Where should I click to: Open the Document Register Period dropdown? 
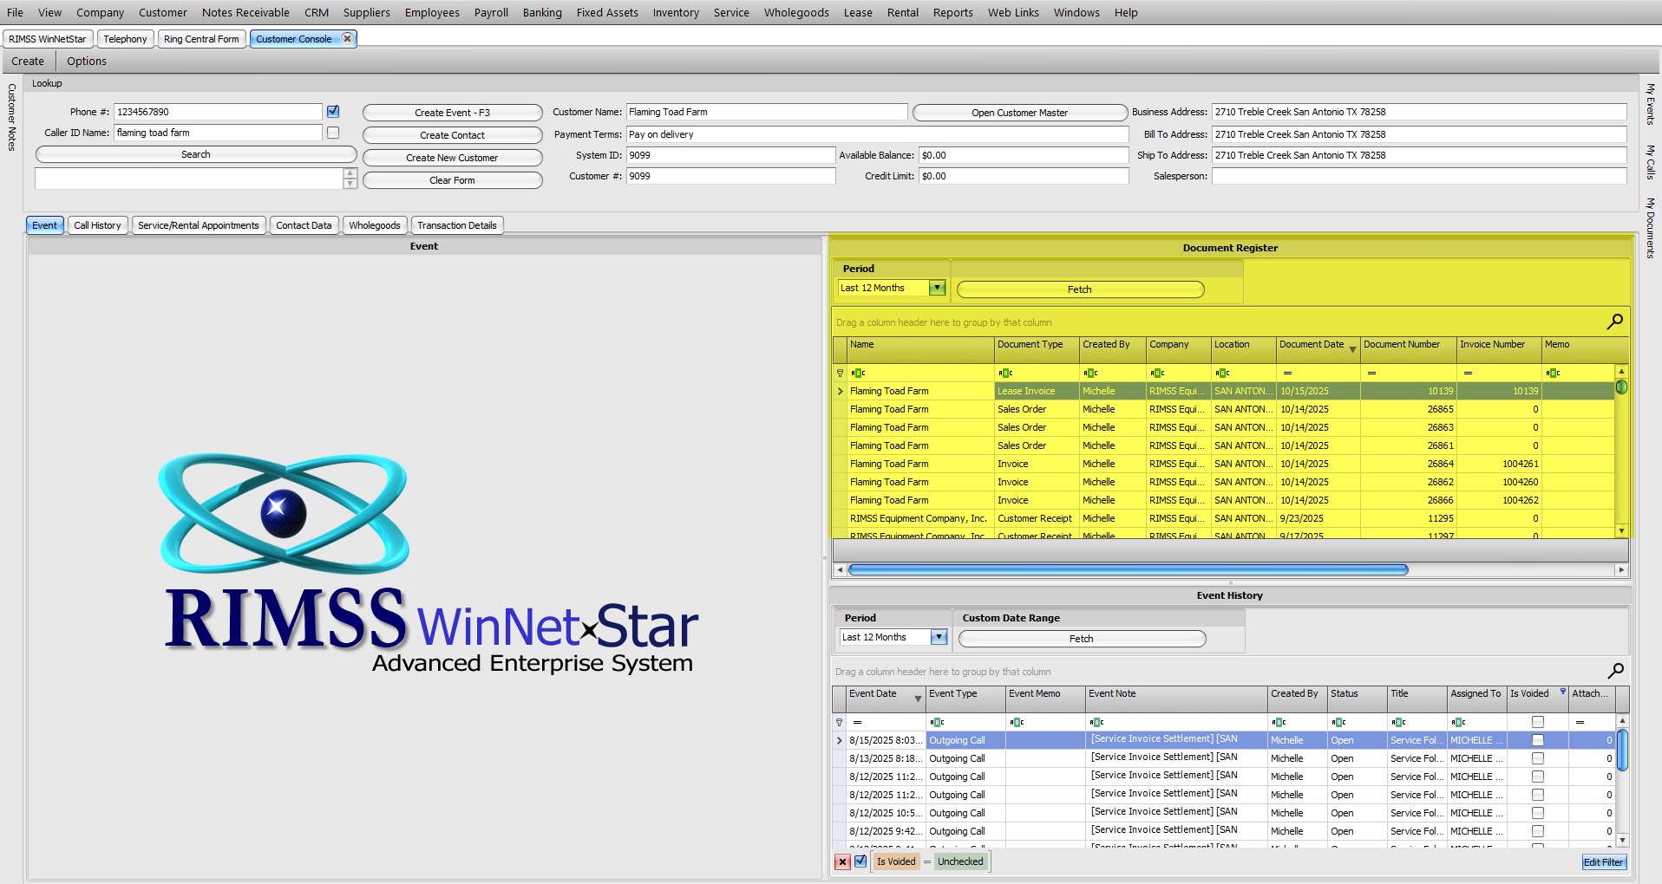[x=937, y=288]
